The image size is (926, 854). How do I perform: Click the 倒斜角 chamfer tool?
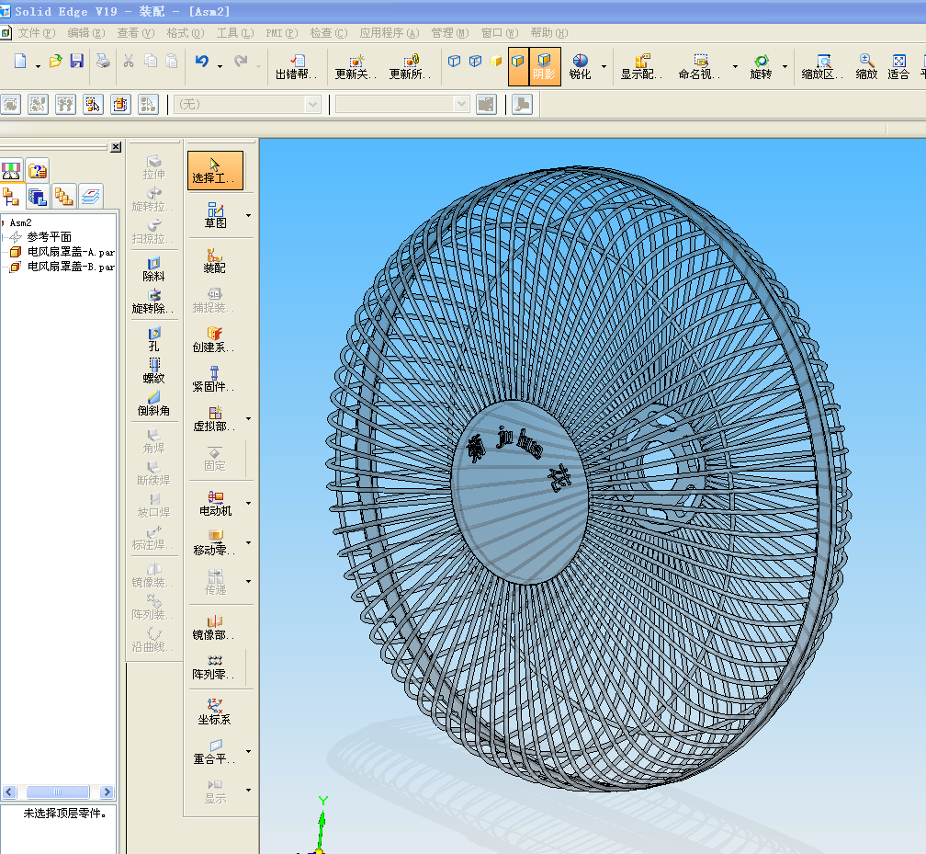[x=153, y=404]
